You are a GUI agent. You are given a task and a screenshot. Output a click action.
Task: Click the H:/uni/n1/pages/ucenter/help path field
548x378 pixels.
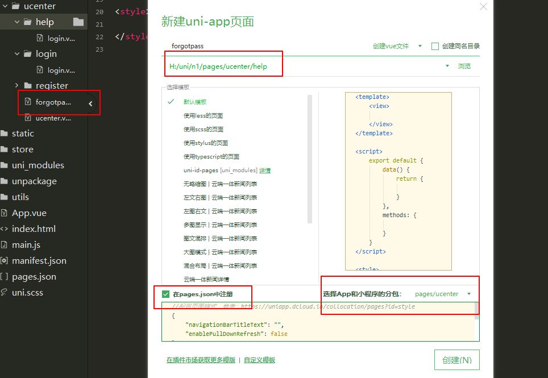tap(302, 67)
